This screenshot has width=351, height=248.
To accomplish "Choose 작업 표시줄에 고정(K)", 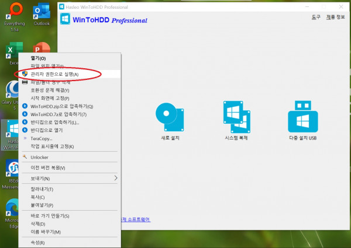I will click(x=70, y=146).
